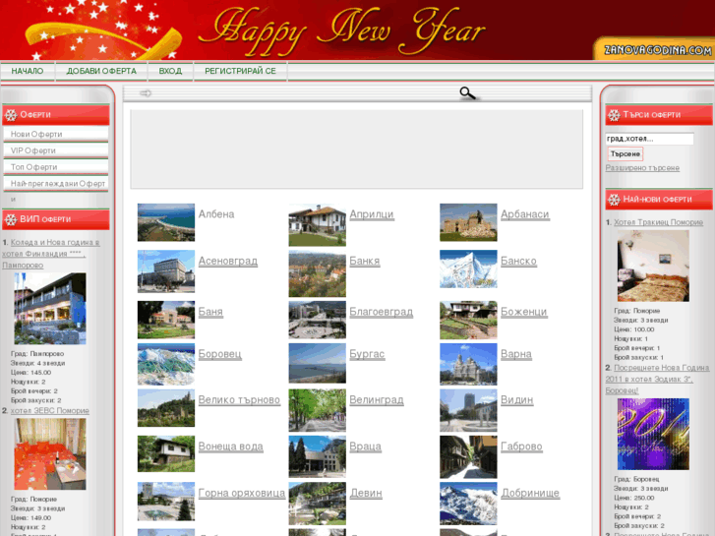Viewport: 715px width, 536px height.
Task: Open the ВХОД menu item
Action: tap(170, 71)
